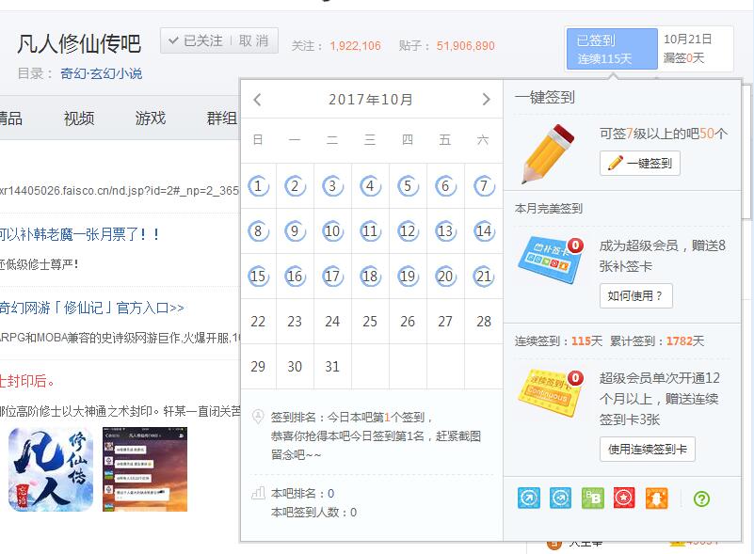The height and width of the screenshot is (554, 754).
Task: Click the 成为超级会员，赠送8张补签卡 text
Action: coord(663,256)
